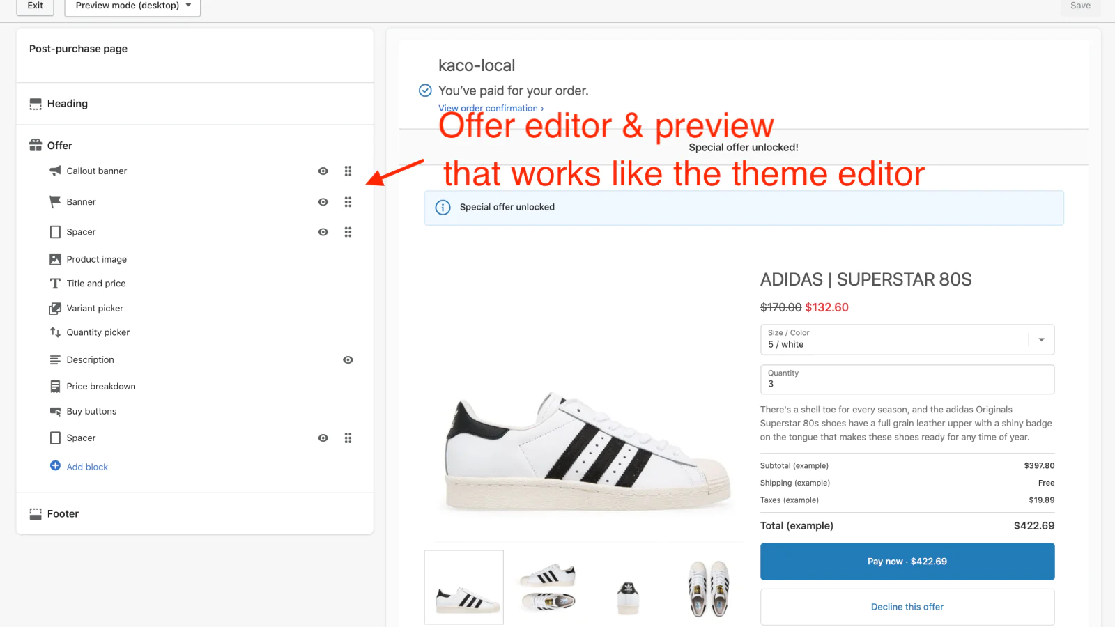Select the Variant picker block icon
1115x627 pixels.
pos(55,308)
